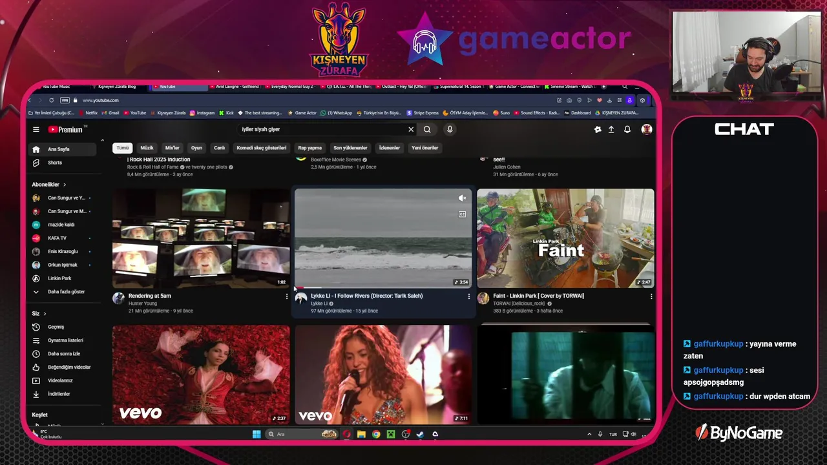Click into the YouTube search field

[323, 129]
